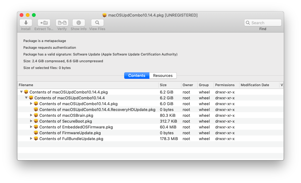Screen dimensions: 301x183
Task: Click the Verify toolbar icon
Action: point(62,23)
